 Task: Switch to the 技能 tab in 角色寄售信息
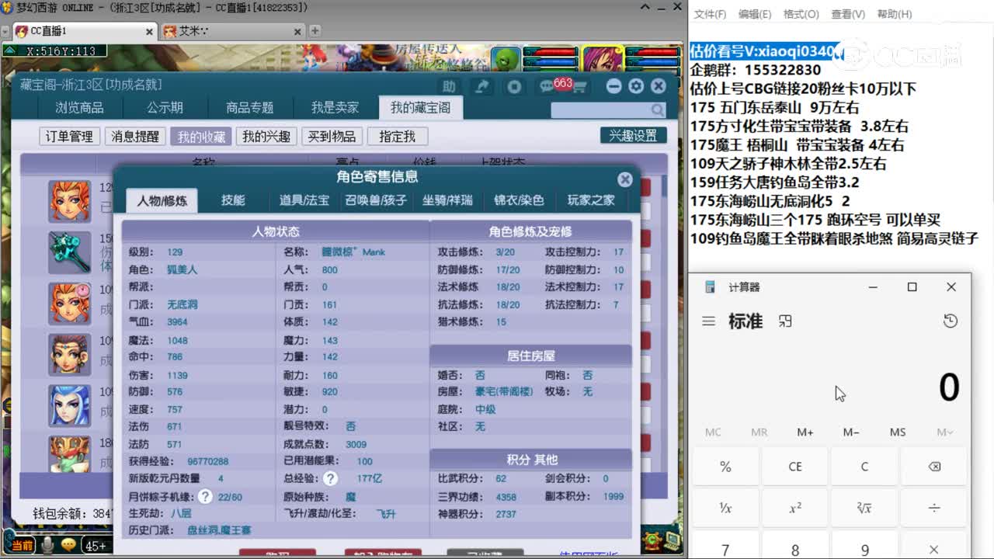235,200
